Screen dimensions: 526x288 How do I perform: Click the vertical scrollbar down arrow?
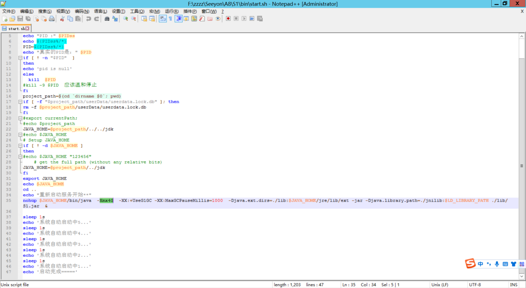coord(522,276)
